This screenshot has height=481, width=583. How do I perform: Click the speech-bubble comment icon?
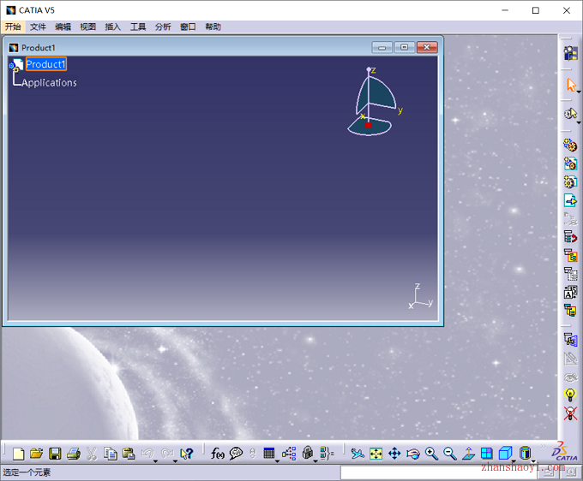click(x=236, y=454)
